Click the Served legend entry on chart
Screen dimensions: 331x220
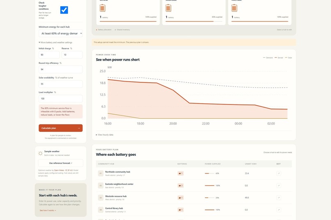[279, 58]
